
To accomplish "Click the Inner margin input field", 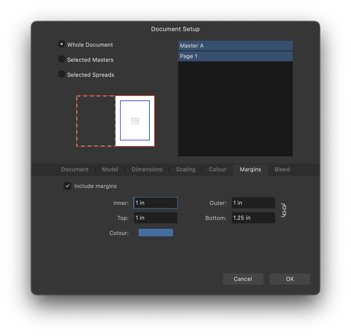I will point(156,203).
